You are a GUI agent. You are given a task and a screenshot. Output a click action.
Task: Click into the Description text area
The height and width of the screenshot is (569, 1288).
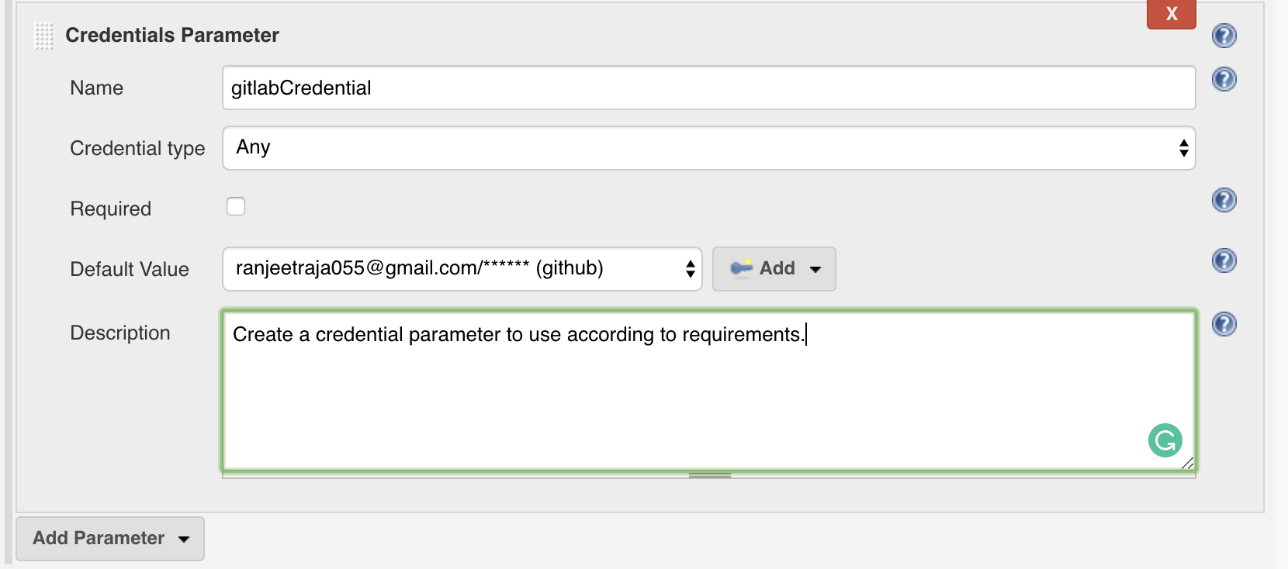point(708,391)
